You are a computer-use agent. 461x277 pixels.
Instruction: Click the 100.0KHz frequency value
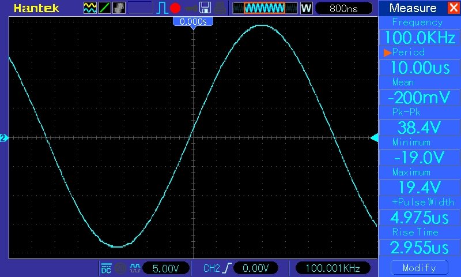pos(420,38)
